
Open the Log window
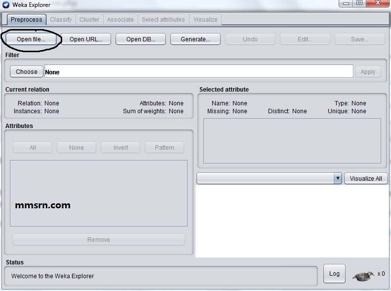[x=334, y=274]
